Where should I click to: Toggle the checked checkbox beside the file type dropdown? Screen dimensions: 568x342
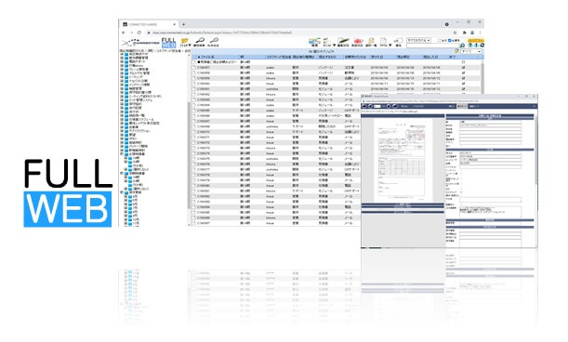coord(450,40)
